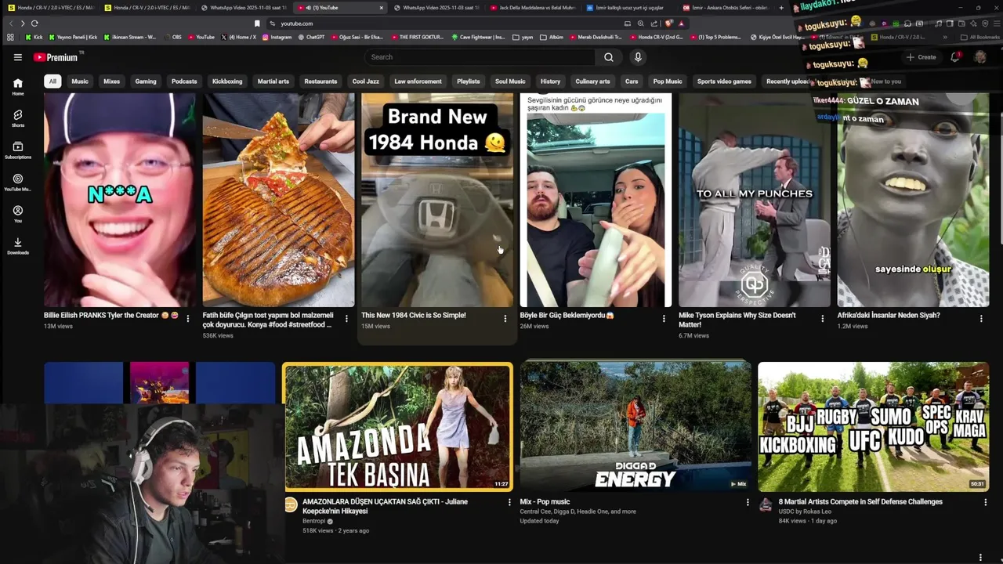Open the account avatar menu
The width and height of the screenshot is (1003, 564).
[979, 57]
